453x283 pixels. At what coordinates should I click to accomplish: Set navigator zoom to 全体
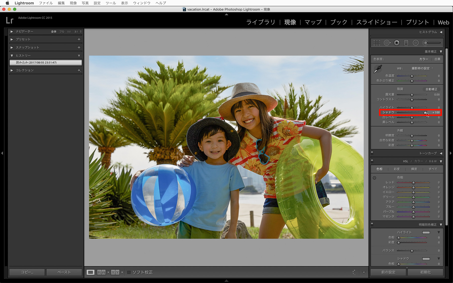[x=54, y=32]
